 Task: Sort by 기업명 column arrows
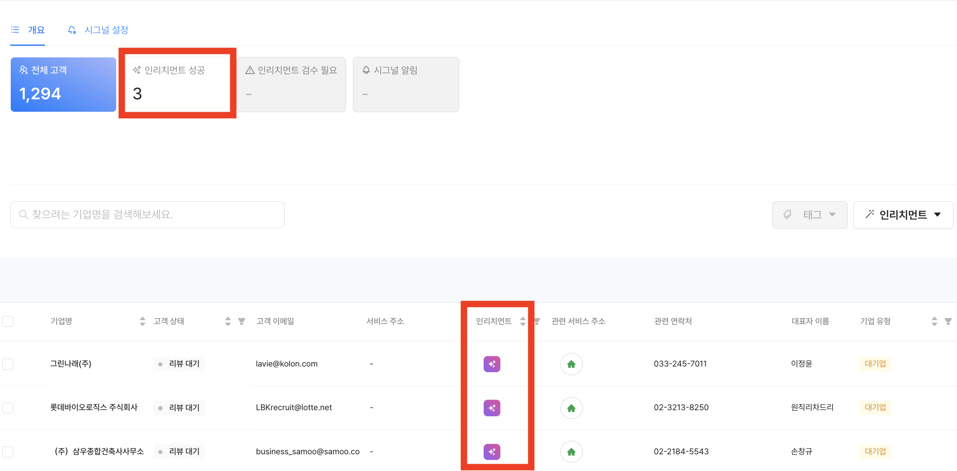142,321
